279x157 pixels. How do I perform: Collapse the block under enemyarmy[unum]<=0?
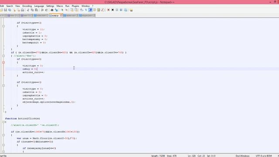click(x=3, y=151)
